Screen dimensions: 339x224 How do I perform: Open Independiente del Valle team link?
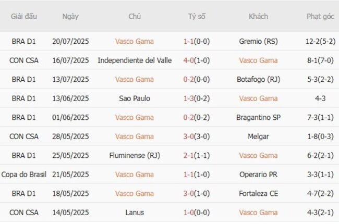tap(135, 60)
